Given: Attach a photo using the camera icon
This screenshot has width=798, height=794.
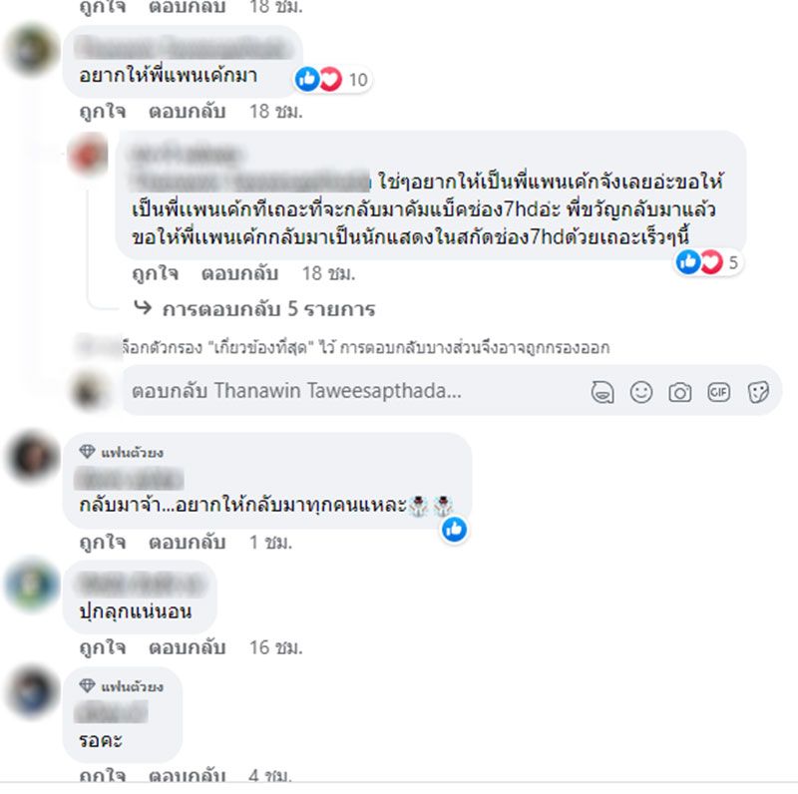Looking at the screenshot, I should [680, 392].
